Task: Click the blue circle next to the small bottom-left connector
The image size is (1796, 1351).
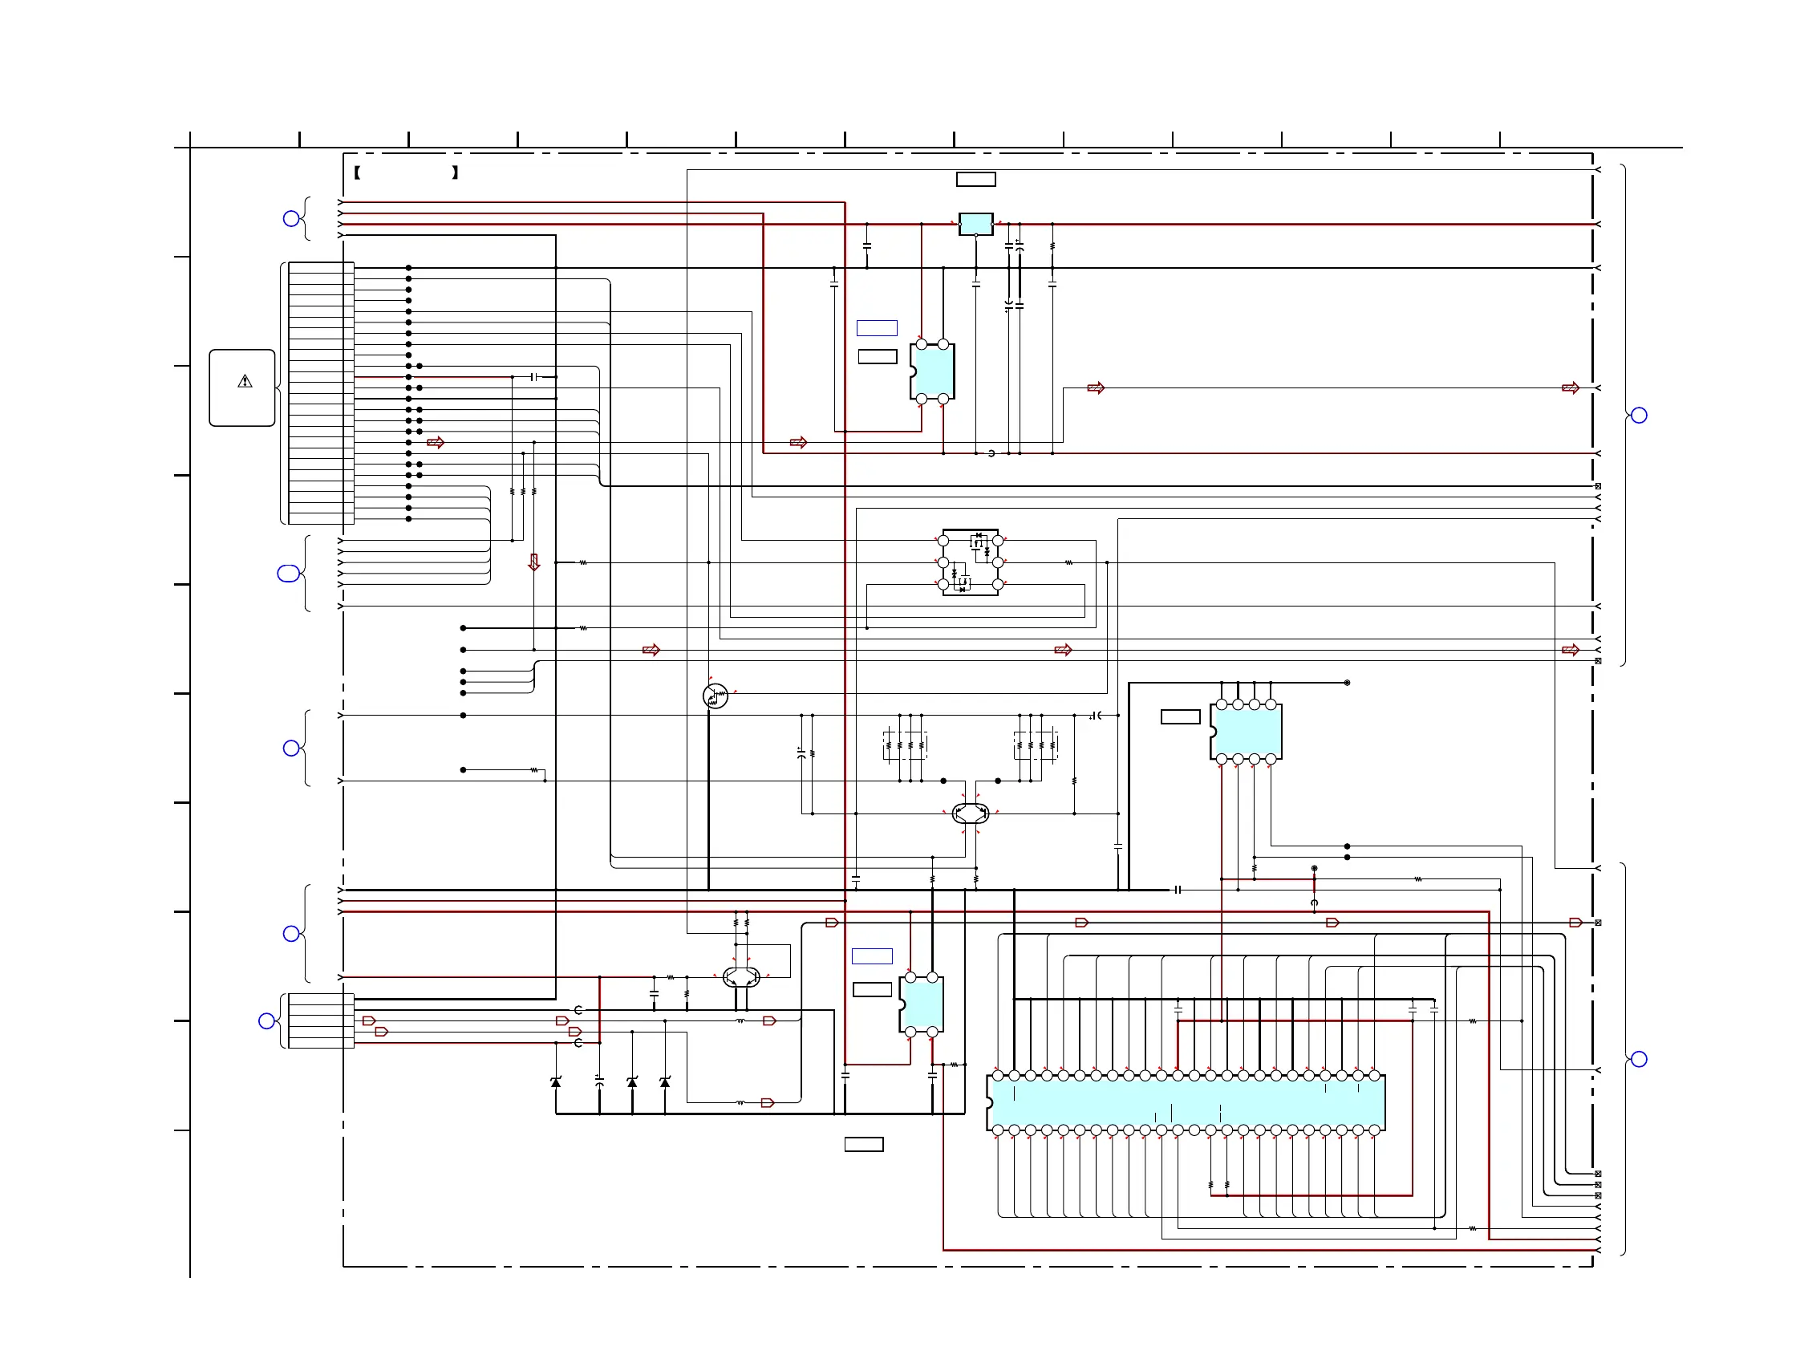Action: [266, 1020]
